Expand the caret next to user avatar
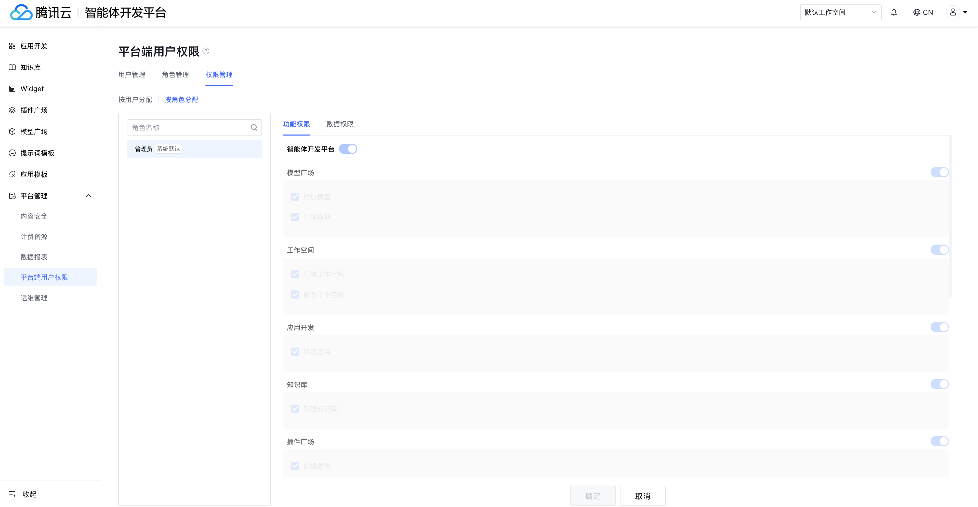The width and height of the screenshot is (978, 507). (x=966, y=12)
